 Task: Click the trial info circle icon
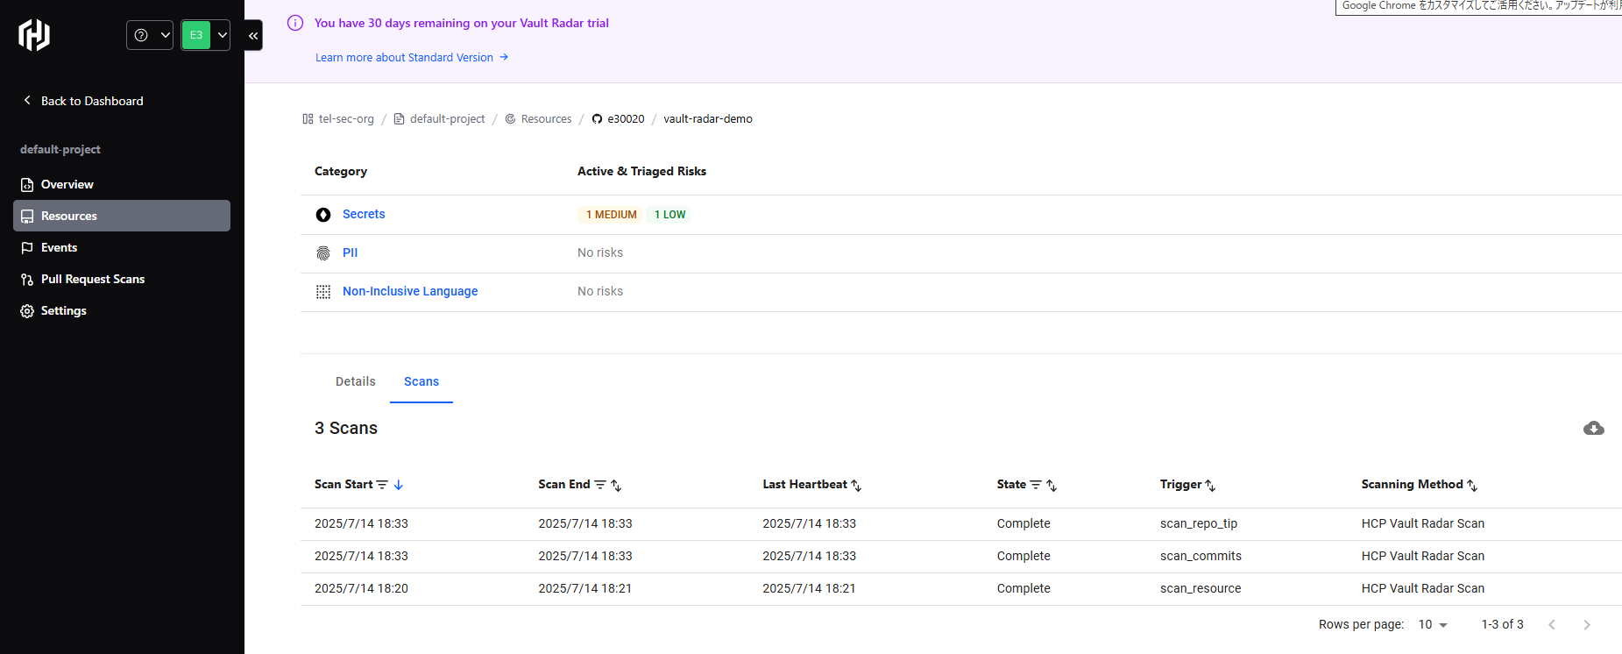[x=295, y=23]
